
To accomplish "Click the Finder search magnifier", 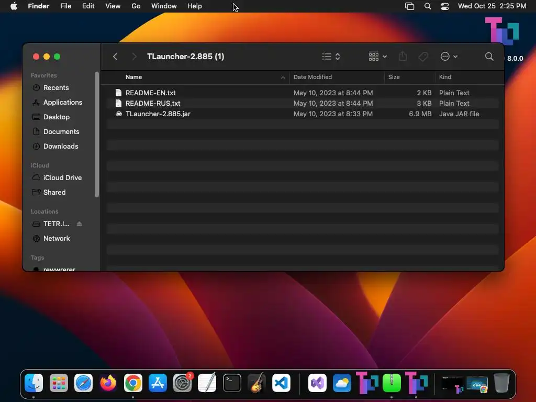I will 489,57.
